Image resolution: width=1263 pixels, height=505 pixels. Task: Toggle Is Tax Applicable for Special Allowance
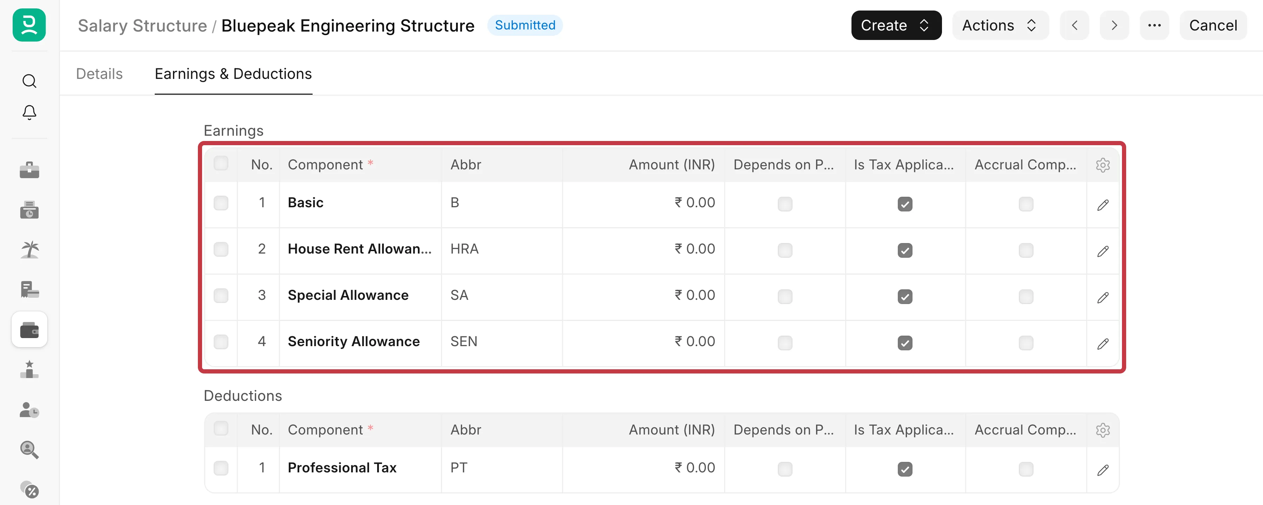click(x=905, y=297)
